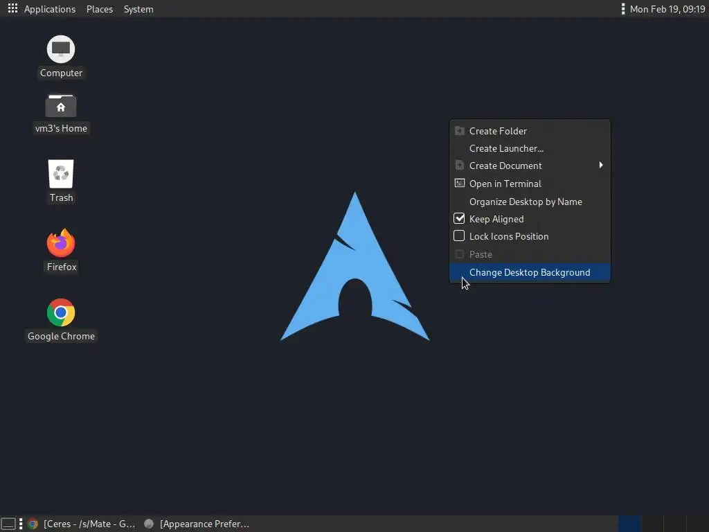709x532 pixels.
Task: Click the folder icon beside Create Folder
Action: point(460,131)
